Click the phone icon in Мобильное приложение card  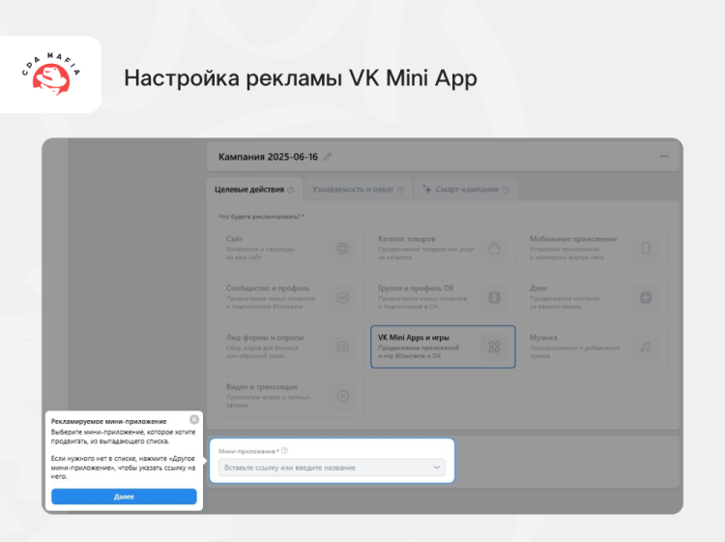coord(646,249)
